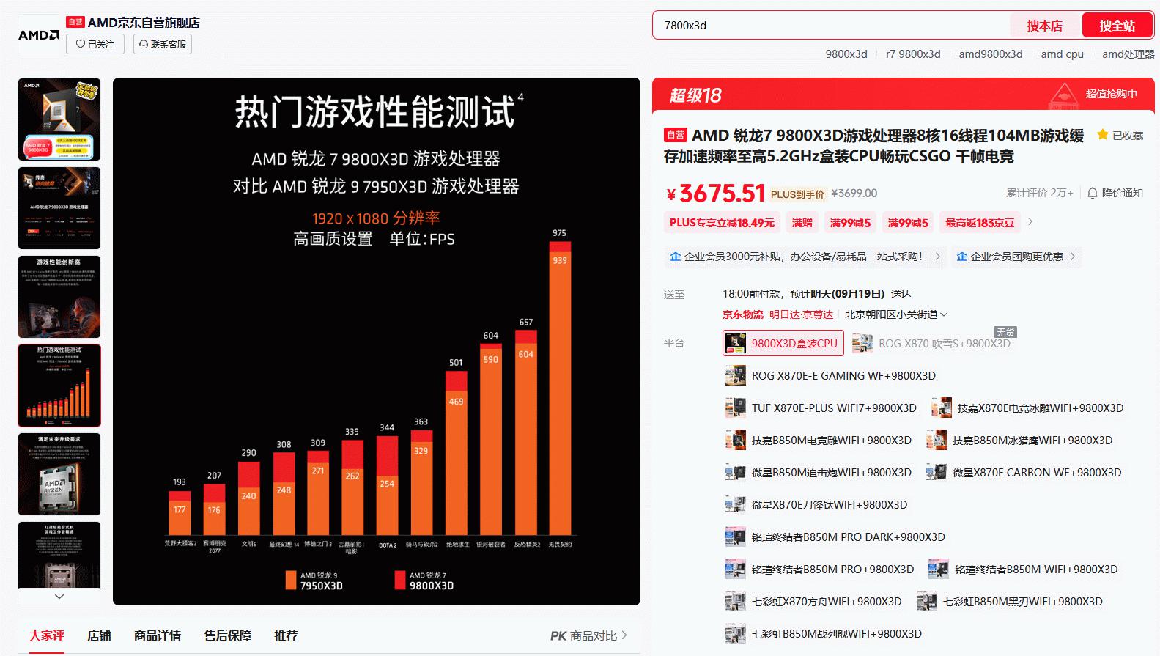The height and width of the screenshot is (656, 1160).
Task: Click the 降价通知 bell icon
Action: click(x=1093, y=193)
